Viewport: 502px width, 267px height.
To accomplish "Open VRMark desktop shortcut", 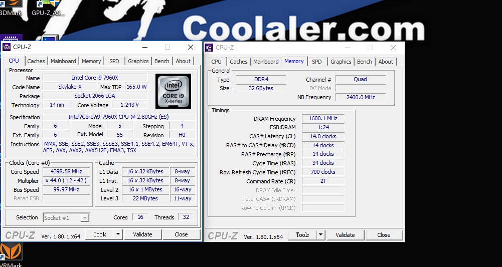I will click(11, 255).
